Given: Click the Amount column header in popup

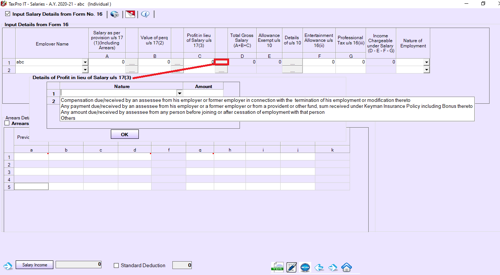Looking at the screenshot, I should pos(203,86).
